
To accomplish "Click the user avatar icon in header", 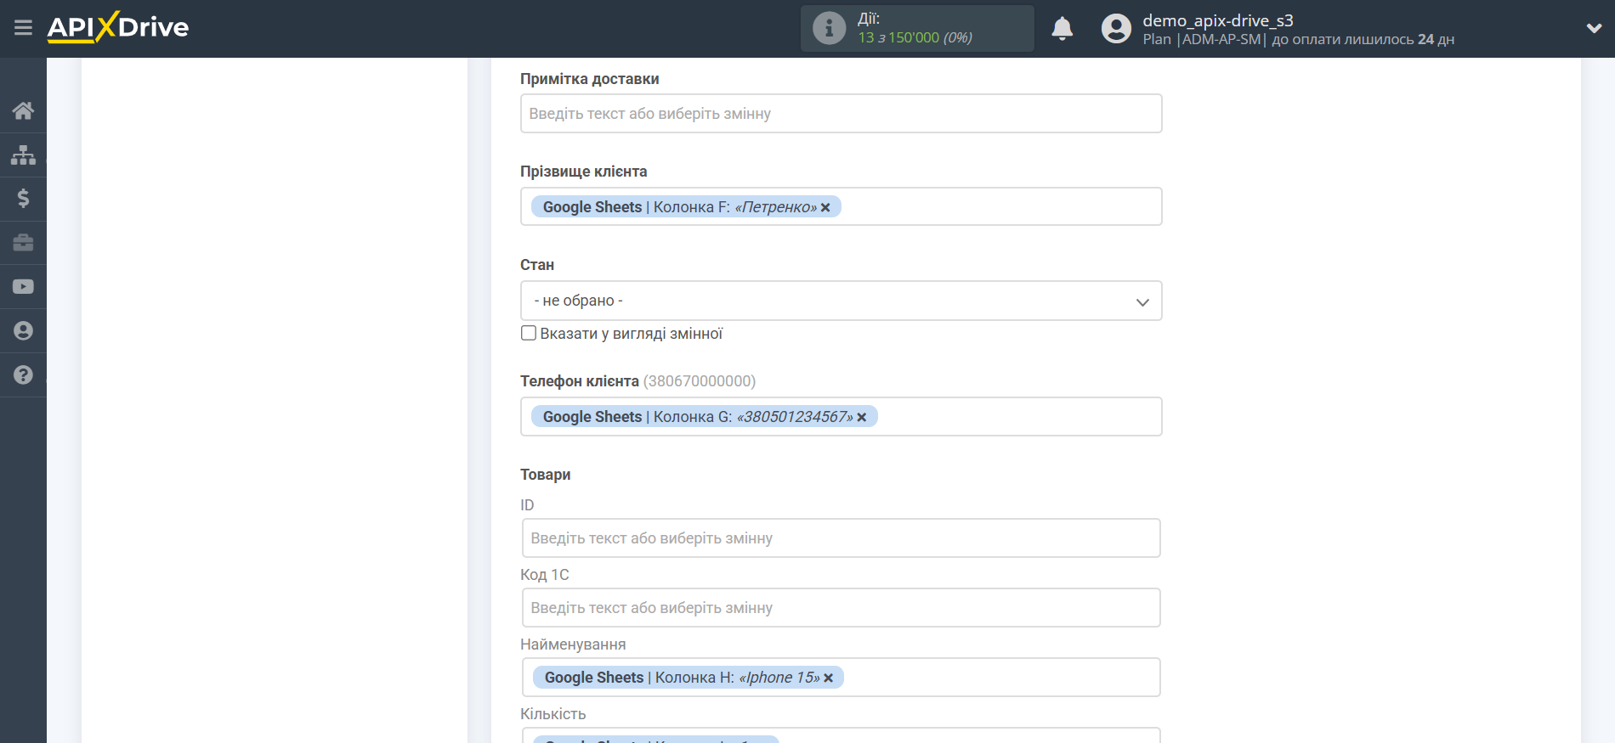I will (1116, 28).
